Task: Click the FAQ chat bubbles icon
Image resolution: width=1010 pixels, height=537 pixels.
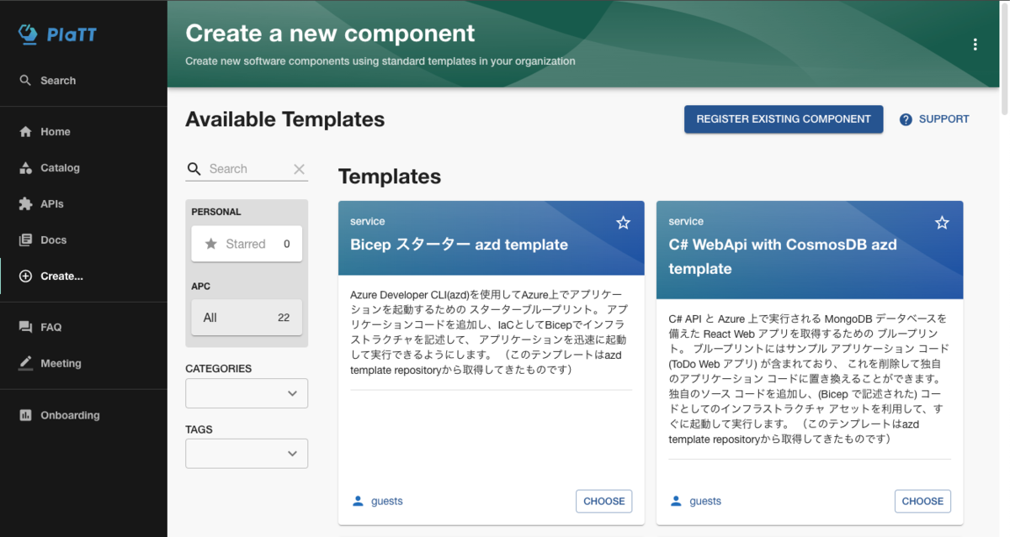Action: [x=25, y=328]
